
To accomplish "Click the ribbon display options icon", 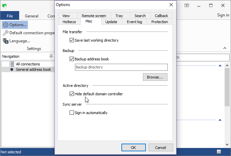I will [196, 6].
